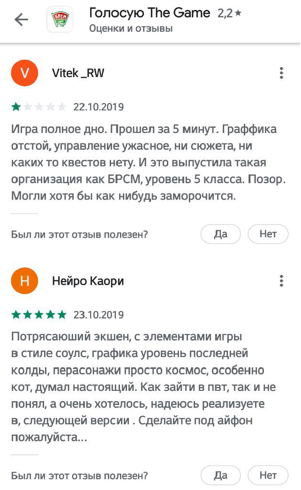
Task: Open the three-dot menu for Vitek _RW's review
Action: click(281, 73)
